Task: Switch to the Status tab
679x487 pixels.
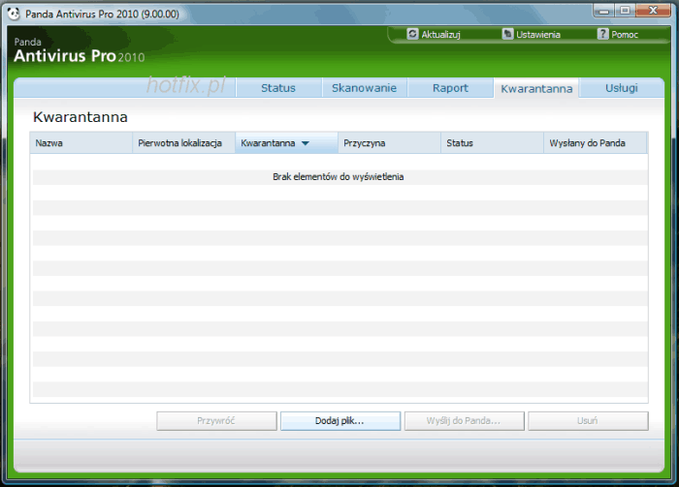Action: tap(277, 88)
